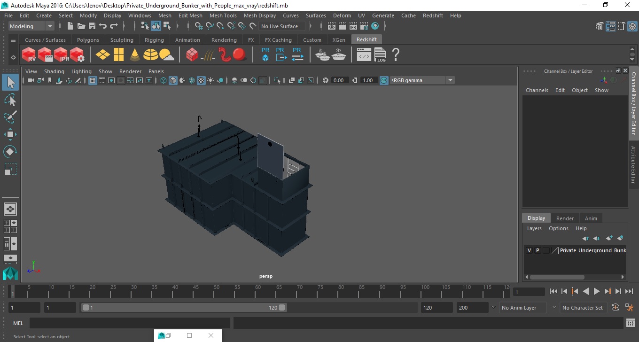This screenshot has width=639, height=342.
Task: Choose the Move tool in toolbox
Action: click(x=10, y=134)
